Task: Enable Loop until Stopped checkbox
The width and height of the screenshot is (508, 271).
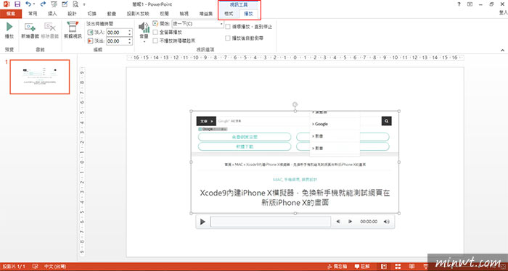Action: 228,27
